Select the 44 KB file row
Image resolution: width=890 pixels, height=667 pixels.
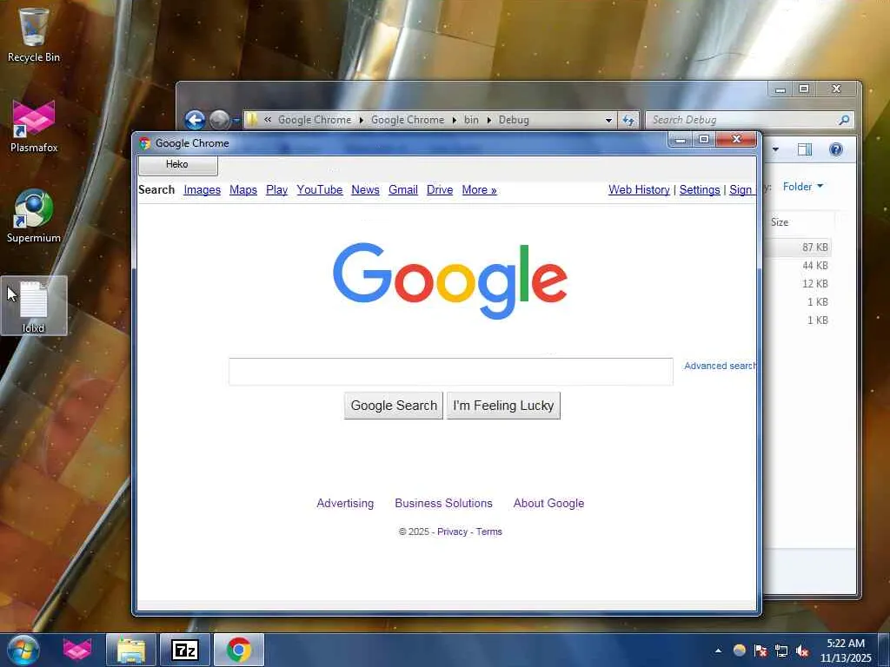pyautogui.click(x=798, y=266)
